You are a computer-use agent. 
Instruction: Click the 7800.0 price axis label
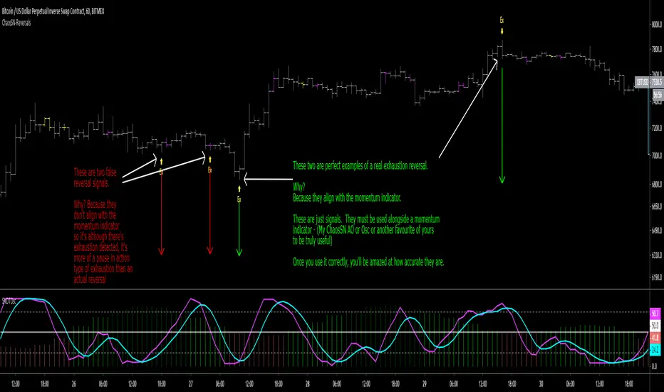[656, 50]
